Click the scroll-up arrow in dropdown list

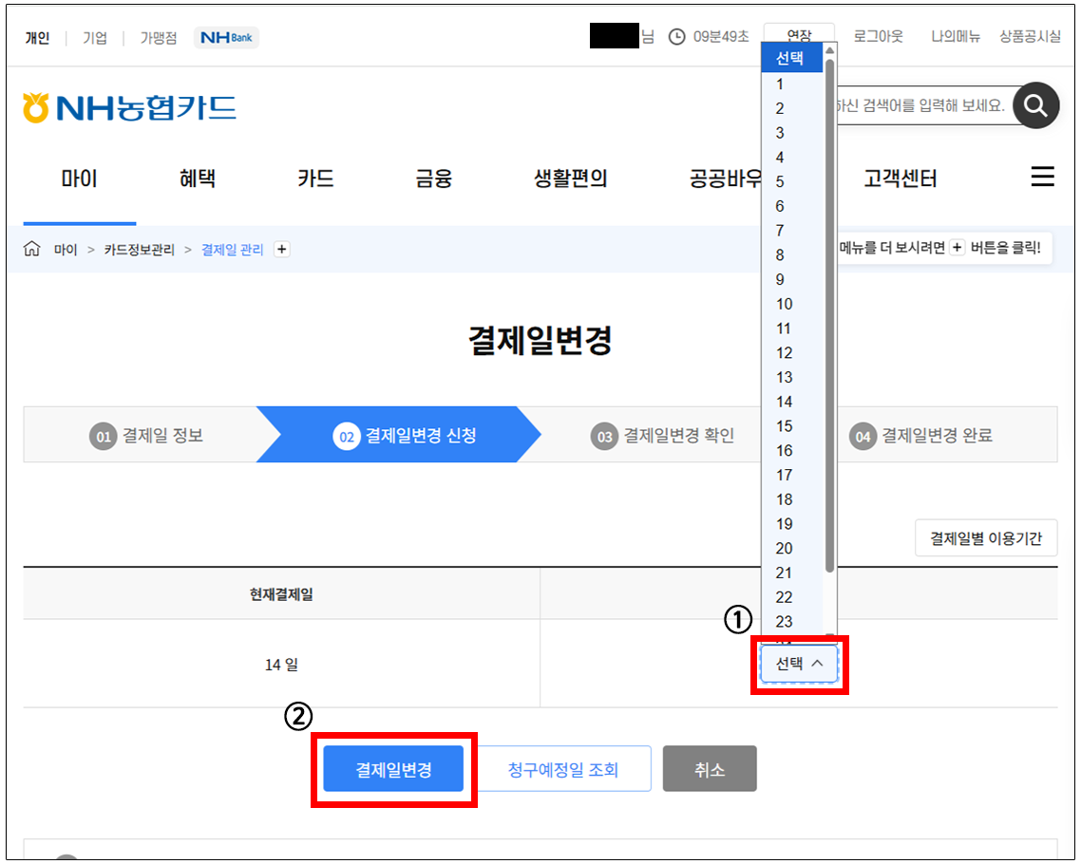click(829, 51)
